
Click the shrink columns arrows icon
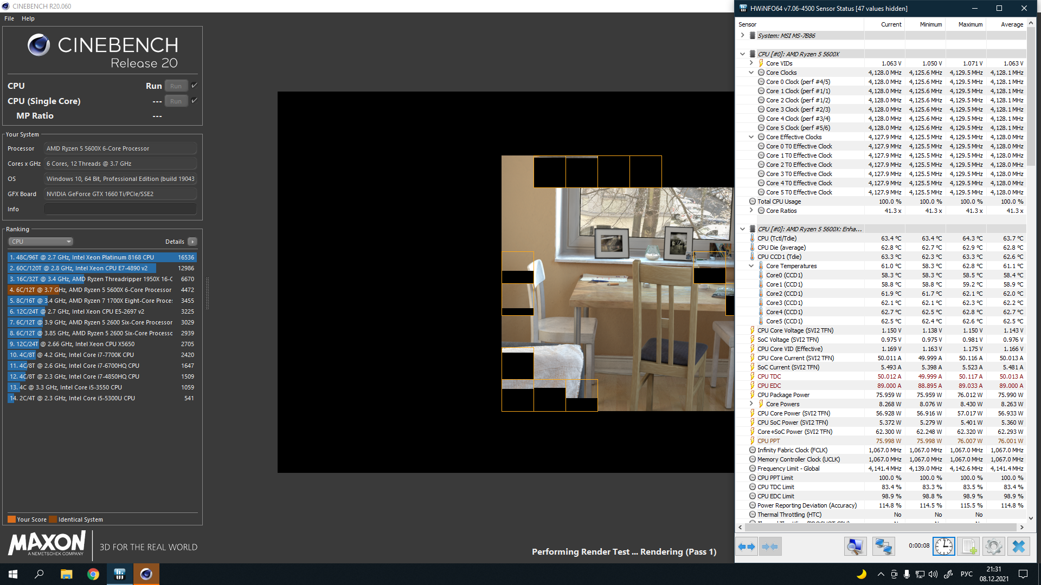(770, 547)
